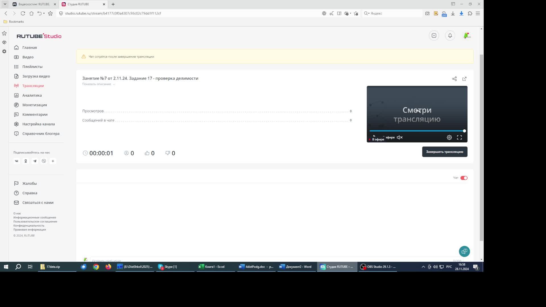Select Трансляции from the sidebar menu

[33, 86]
